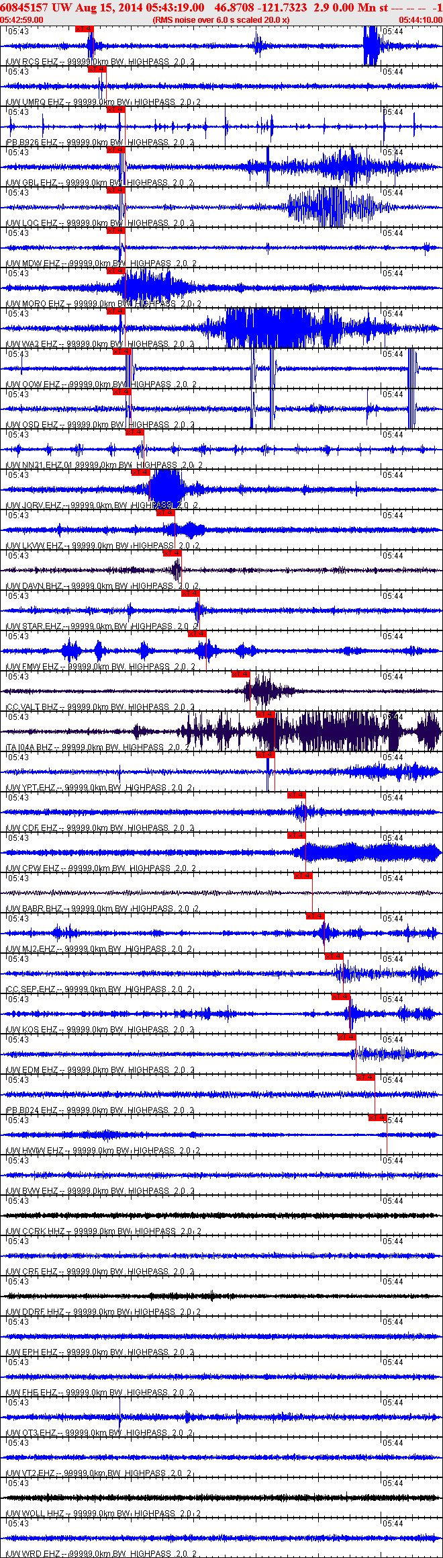Select the red pick flag on the EDM trace
443x1558 pixels.
click(x=346, y=1037)
